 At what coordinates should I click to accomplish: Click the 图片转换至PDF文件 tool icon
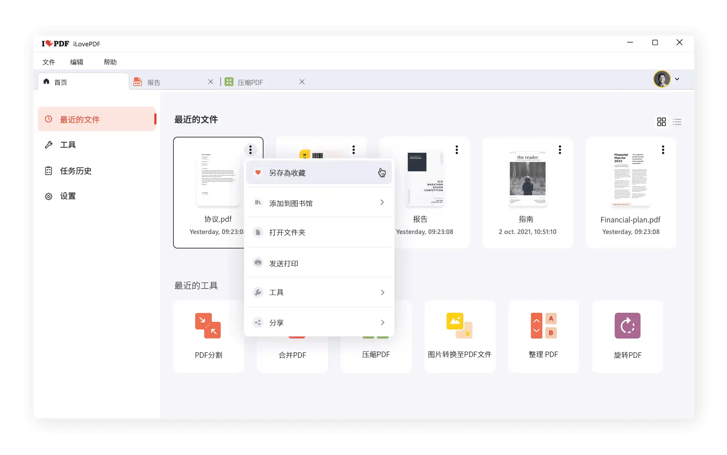[x=459, y=326]
